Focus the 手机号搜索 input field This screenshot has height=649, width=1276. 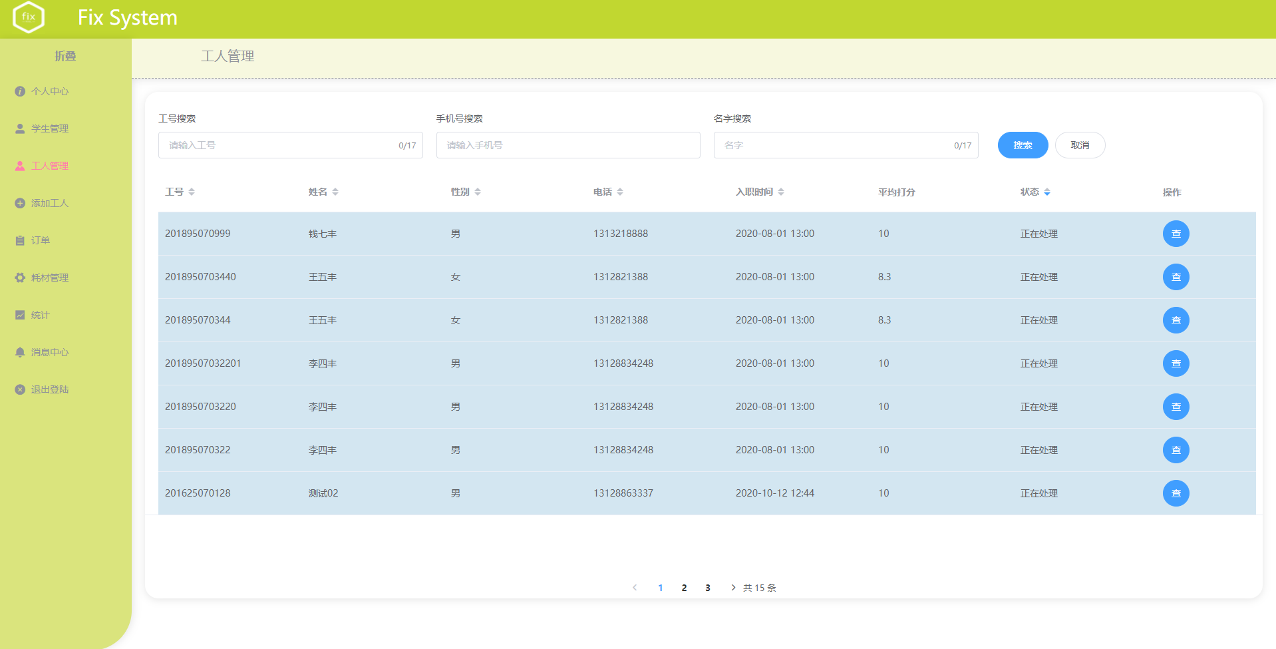click(x=568, y=145)
